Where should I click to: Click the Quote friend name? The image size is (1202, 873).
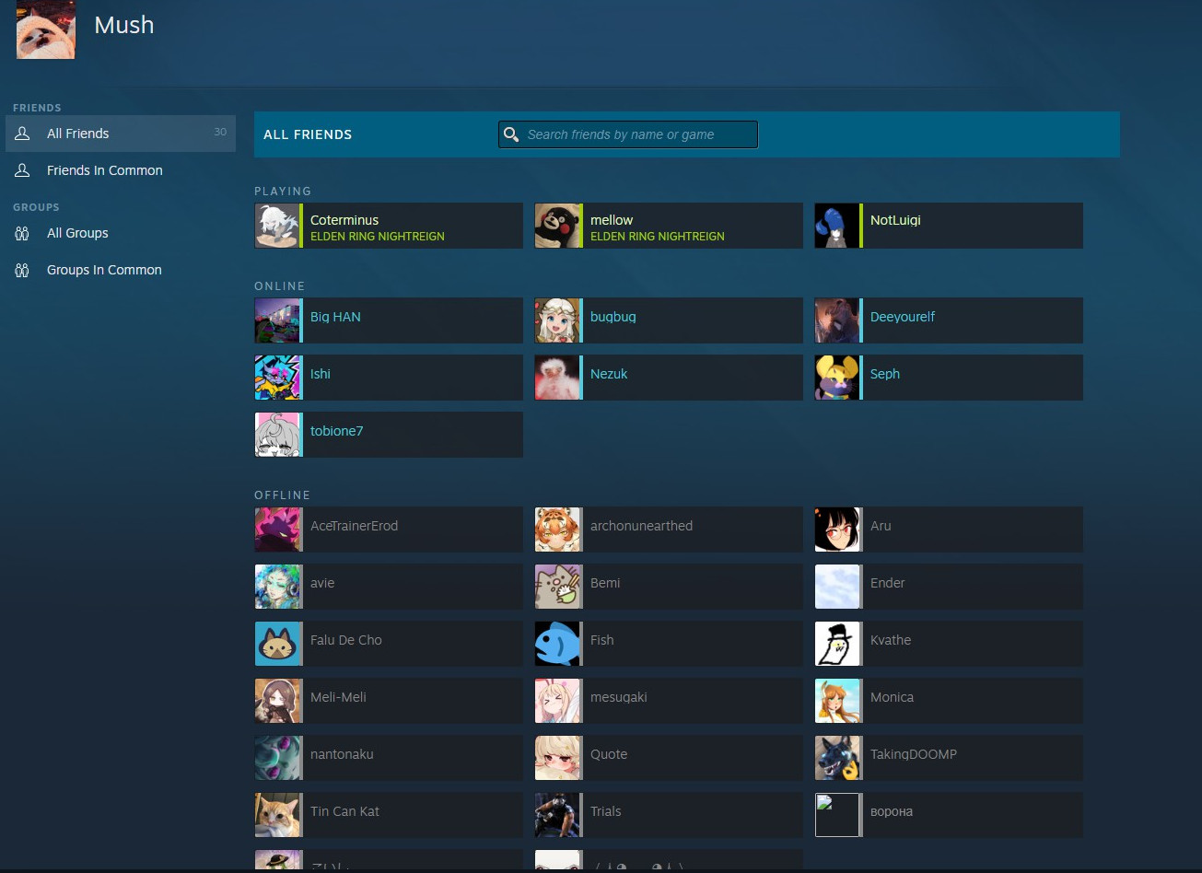coord(609,754)
